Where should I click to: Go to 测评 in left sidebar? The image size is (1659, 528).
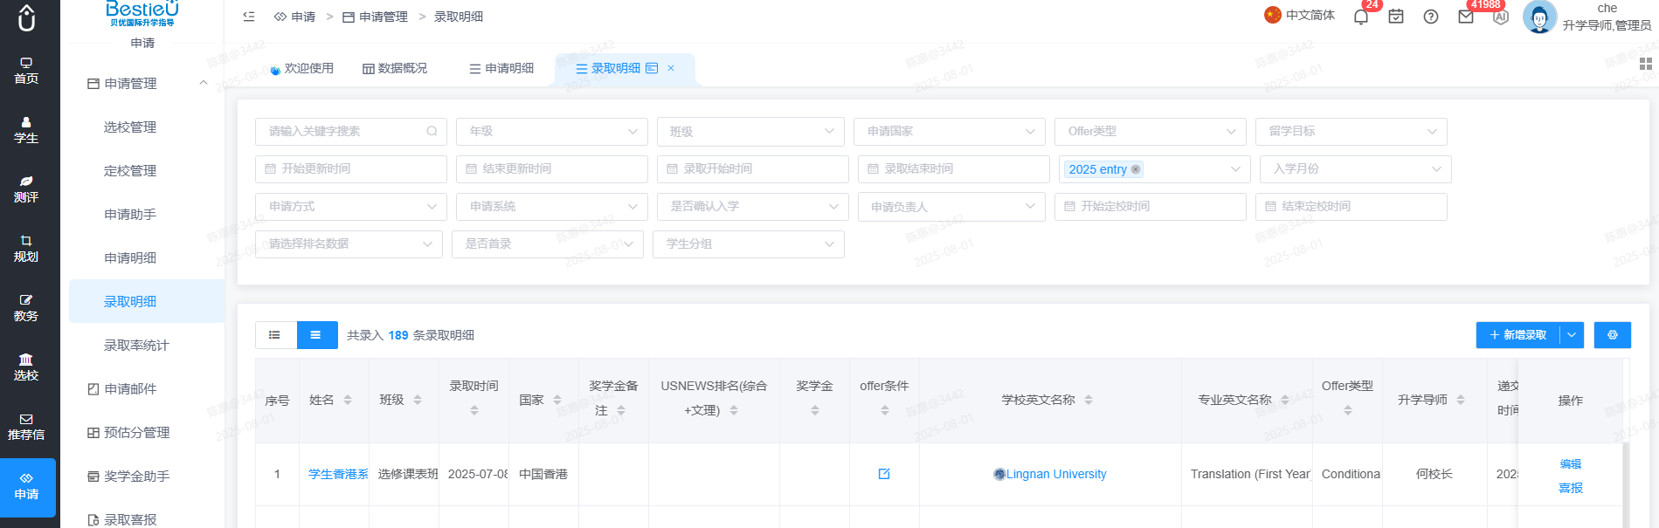(26, 189)
